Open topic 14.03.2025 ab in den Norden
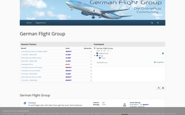The width and height of the screenshot is (185, 115). point(31,71)
